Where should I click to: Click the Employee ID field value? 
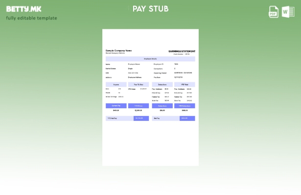coord(176,64)
